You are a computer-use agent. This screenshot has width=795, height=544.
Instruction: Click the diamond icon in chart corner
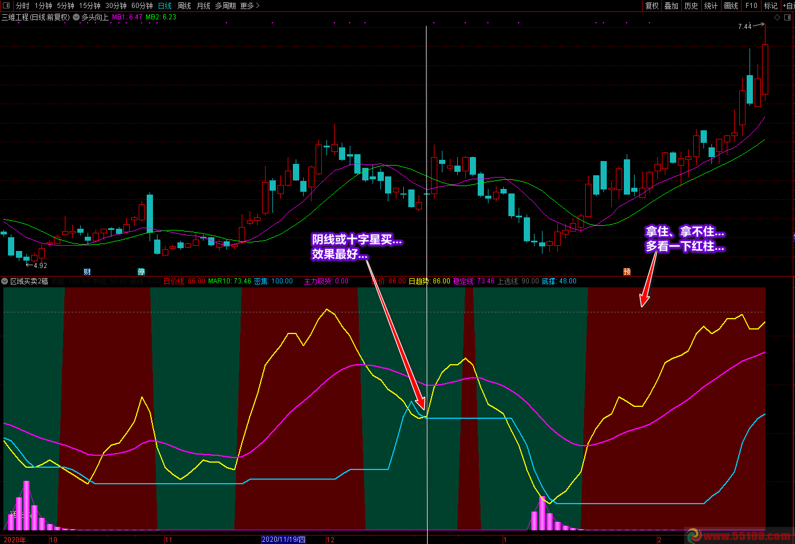pyautogui.click(x=777, y=18)
